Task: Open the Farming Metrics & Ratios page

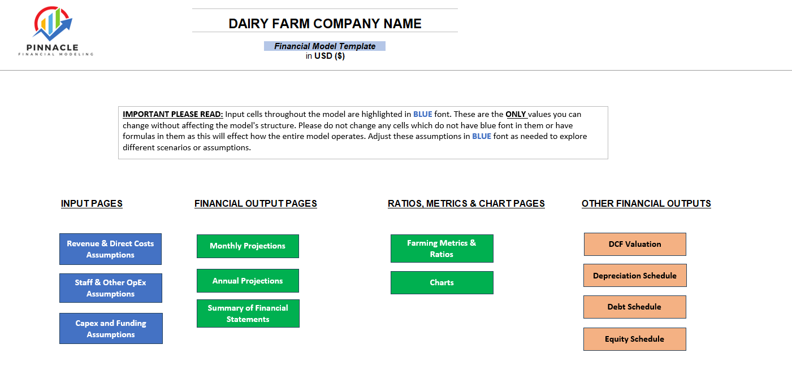Action: 442,248
